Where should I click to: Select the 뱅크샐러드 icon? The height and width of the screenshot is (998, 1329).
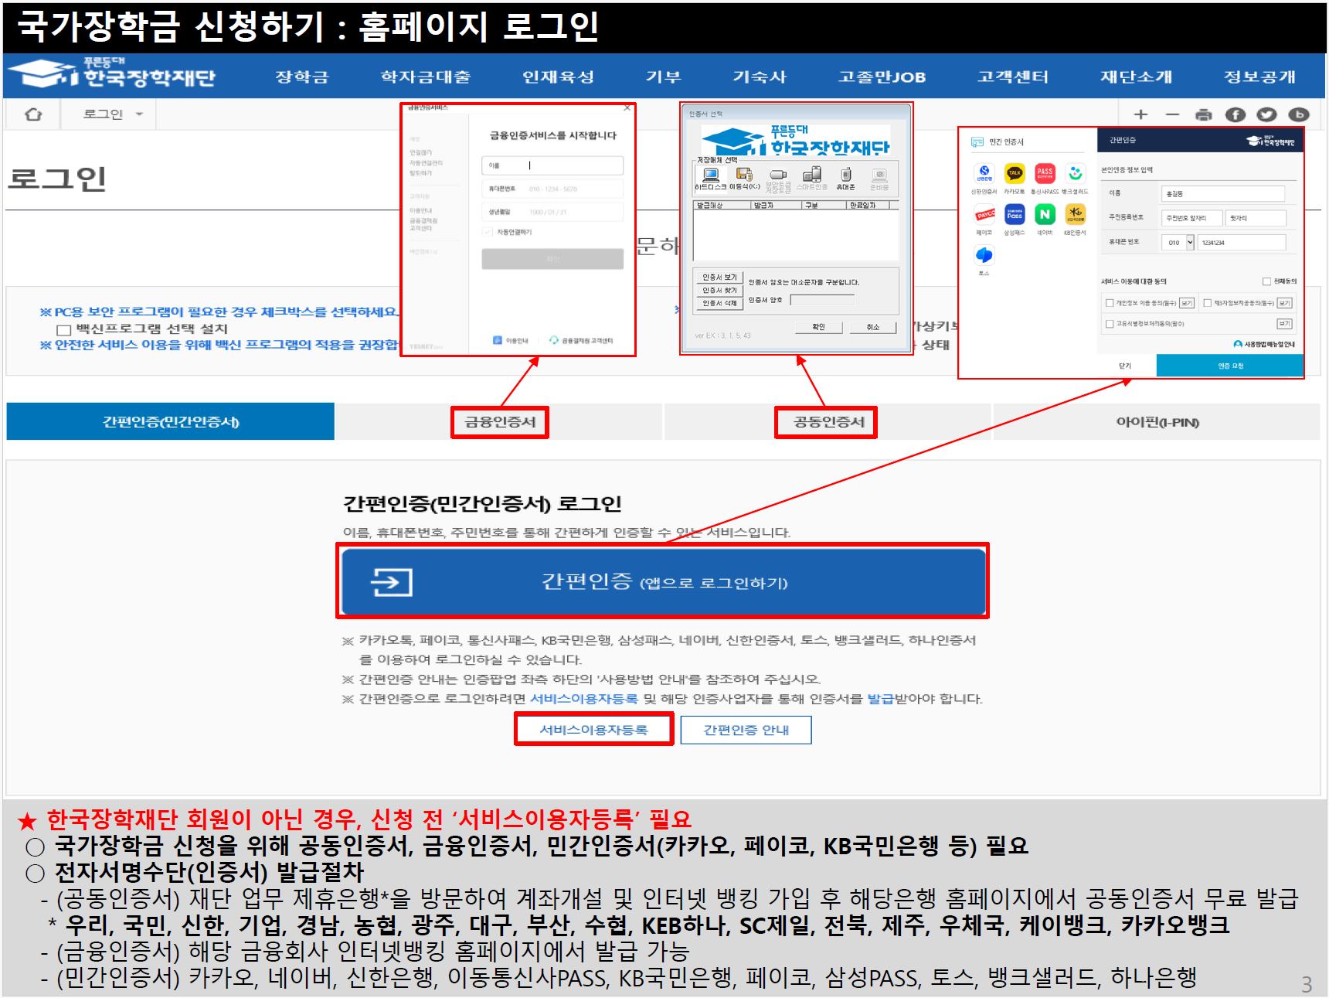[1075, 172]
